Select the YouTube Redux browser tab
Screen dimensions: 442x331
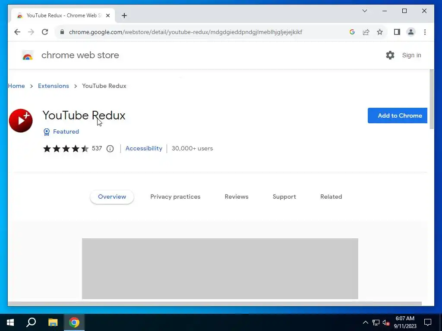click(63, 16)
